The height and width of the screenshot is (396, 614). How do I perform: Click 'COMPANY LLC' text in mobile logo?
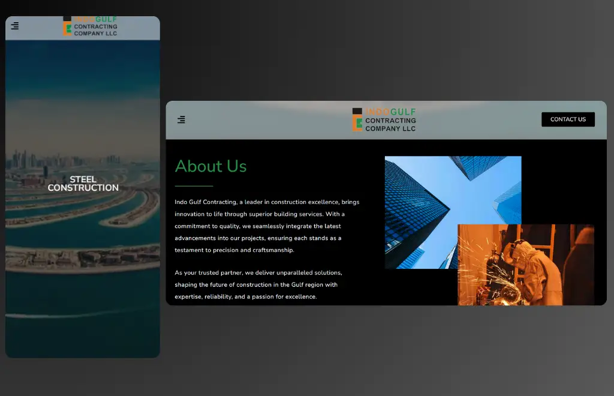[95, 33]
